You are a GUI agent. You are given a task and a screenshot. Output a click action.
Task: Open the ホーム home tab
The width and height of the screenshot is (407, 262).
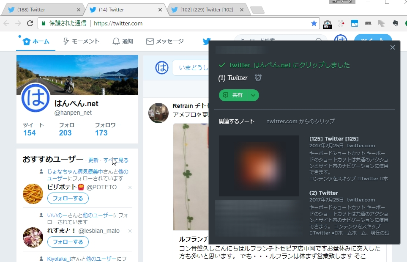[36, 41]
